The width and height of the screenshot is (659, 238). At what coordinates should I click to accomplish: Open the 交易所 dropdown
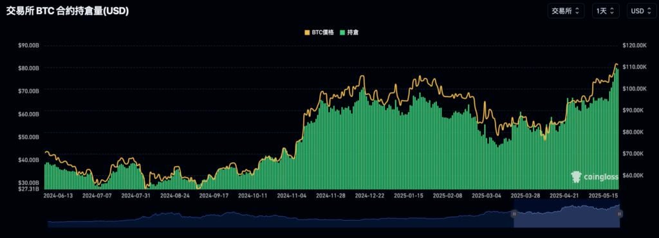[x=566, y=11]
